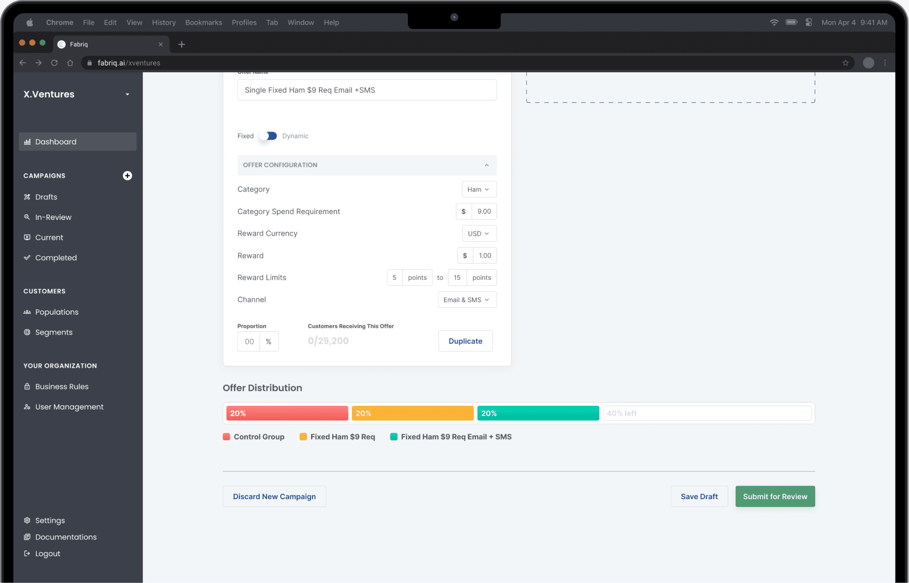The width and height of the screenshot is (909, 583).
Task: Click the Settings gear icon
Action: 27,520
